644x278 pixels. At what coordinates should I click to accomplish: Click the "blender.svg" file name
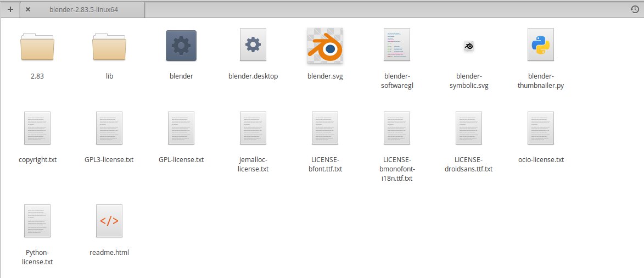[325, 76]
